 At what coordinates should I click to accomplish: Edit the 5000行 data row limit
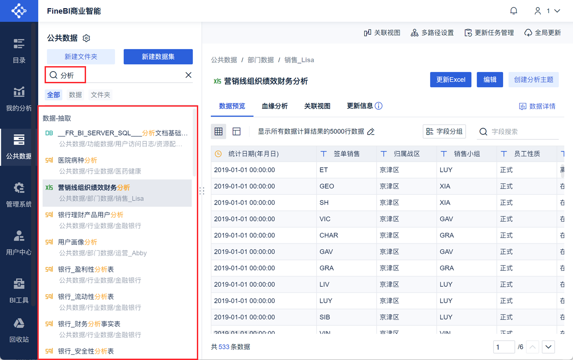371,132
